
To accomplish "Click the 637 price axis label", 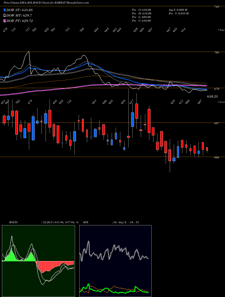I will coord(217,123).
